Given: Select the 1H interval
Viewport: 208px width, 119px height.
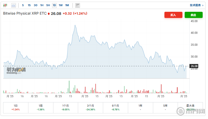Looking at the screenshot, I should coord(42,5).
